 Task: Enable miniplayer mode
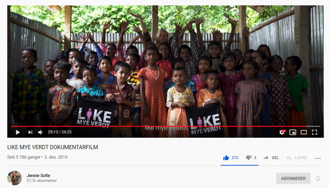(293, 132)
